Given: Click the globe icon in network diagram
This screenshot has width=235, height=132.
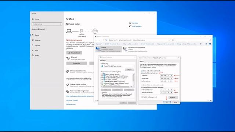Looking at the screenshot, I should [95, 31].
